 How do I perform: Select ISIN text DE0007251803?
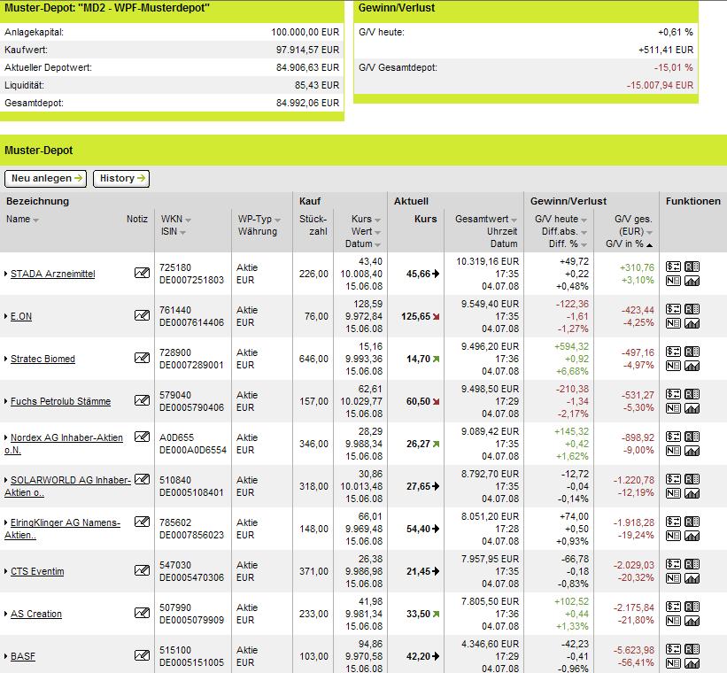(191, 280)
